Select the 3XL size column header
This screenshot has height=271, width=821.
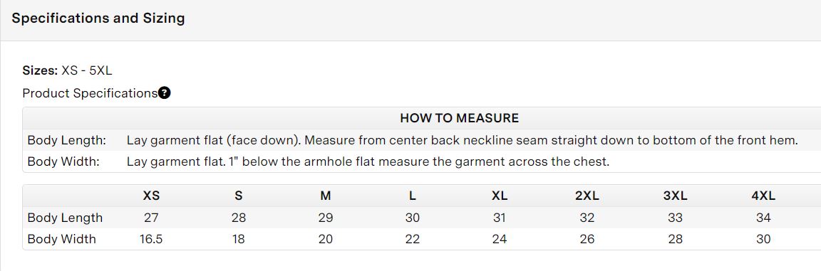click(x=675, y=196)
